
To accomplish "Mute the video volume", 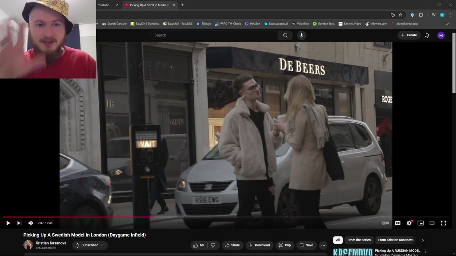I will (31, 223).
